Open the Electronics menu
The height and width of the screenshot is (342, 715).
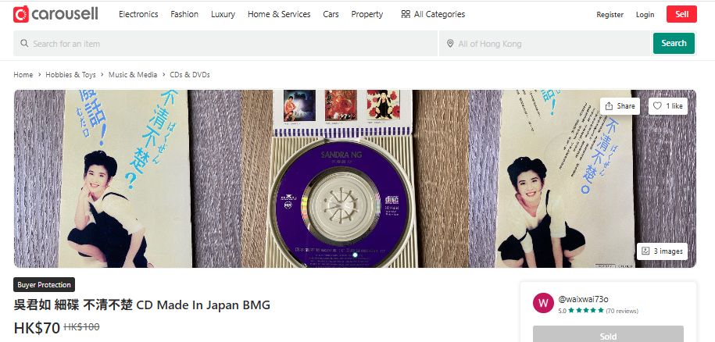coord(138,14)
